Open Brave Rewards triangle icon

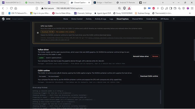point(129,8)
